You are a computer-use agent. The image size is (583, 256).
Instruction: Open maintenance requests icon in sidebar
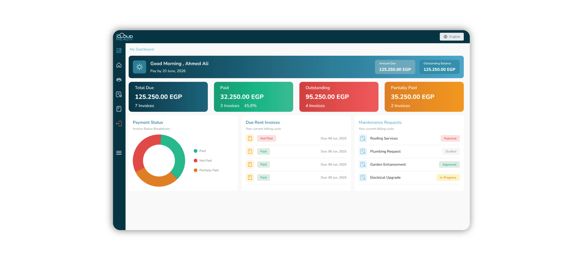tap(119, 94)
